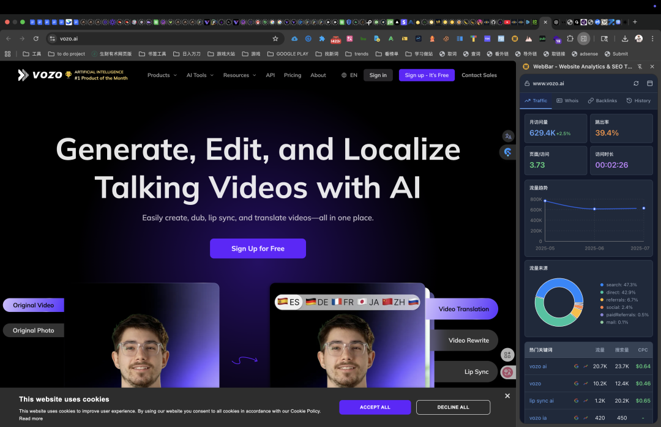The width and height of the screenshot is (661, 427).
Task: Open the Chrome three-dot menu
Action: point(652,39)
